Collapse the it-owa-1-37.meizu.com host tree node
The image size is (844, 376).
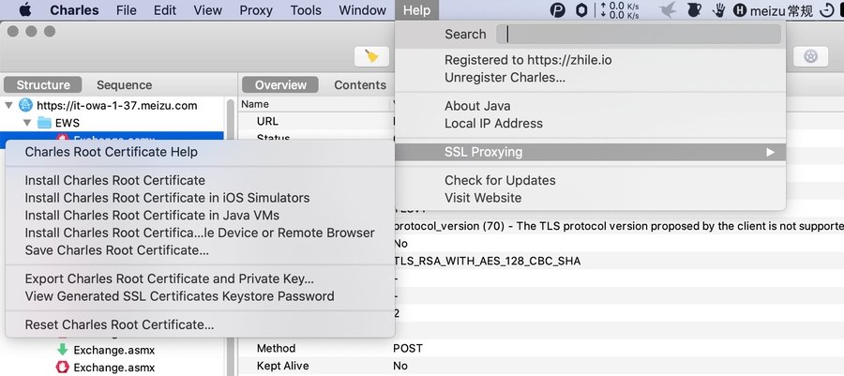9,105
